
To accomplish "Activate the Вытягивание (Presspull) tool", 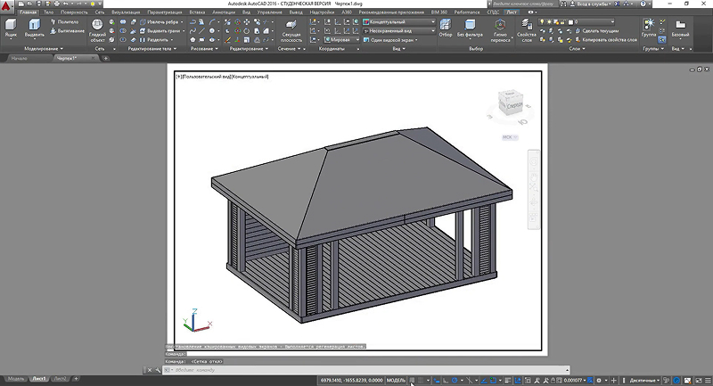I will 67,31.
